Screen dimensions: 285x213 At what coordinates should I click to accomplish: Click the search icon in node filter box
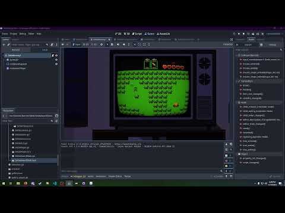tap(47, 45)
